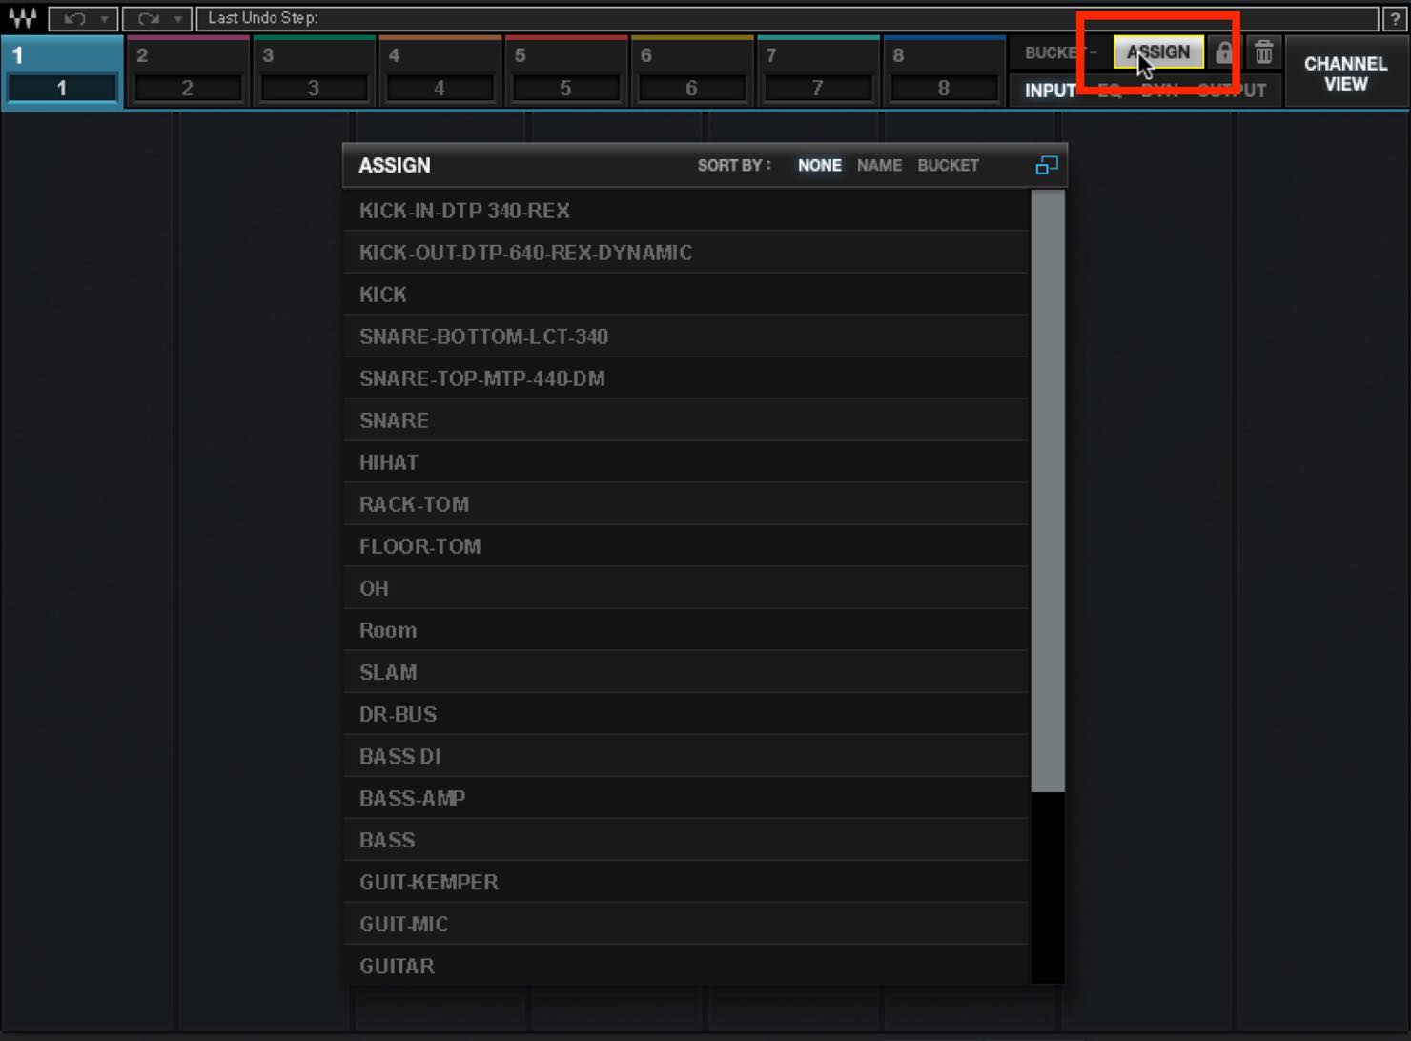1411x1041 pixels.
Task: Select the Room track
Action: tap(686, 630)
